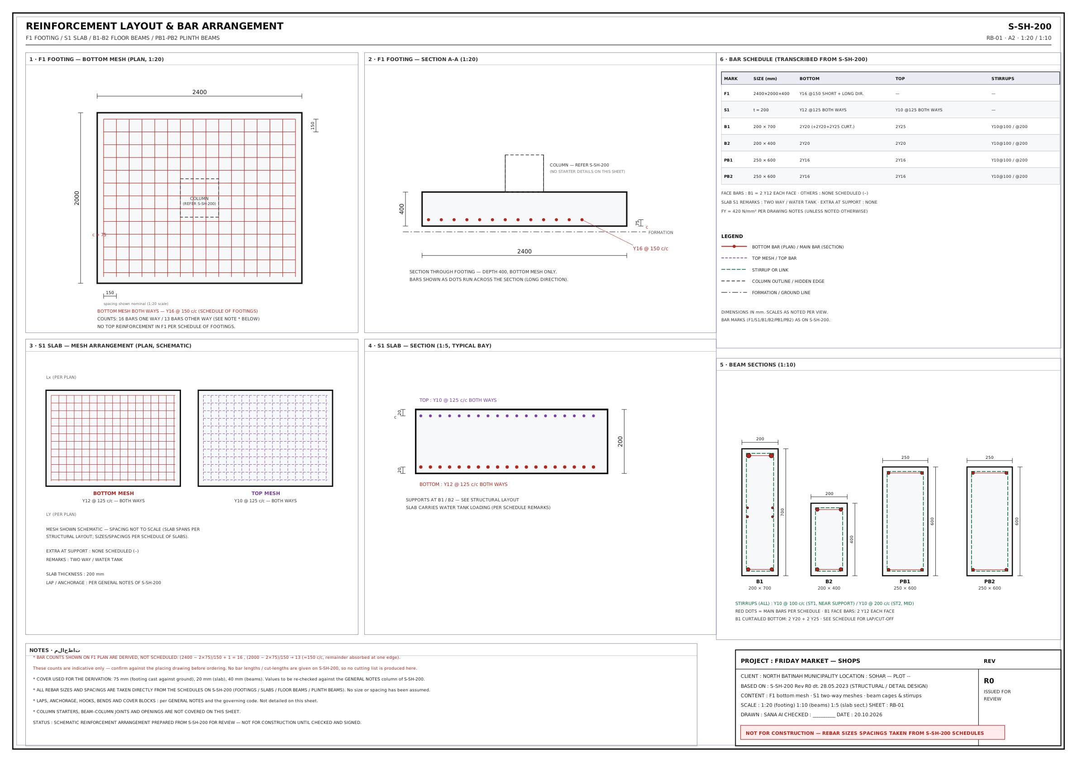Viewport: 1077px width, 762px height.
Task: Click the heading '2 · F1 FOOTING — SECTION A-A (1:20)'
Action: click(423, 59)
